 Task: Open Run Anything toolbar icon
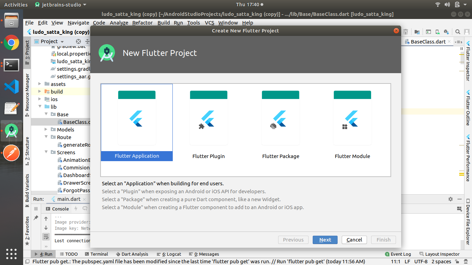tap(428, 32)
